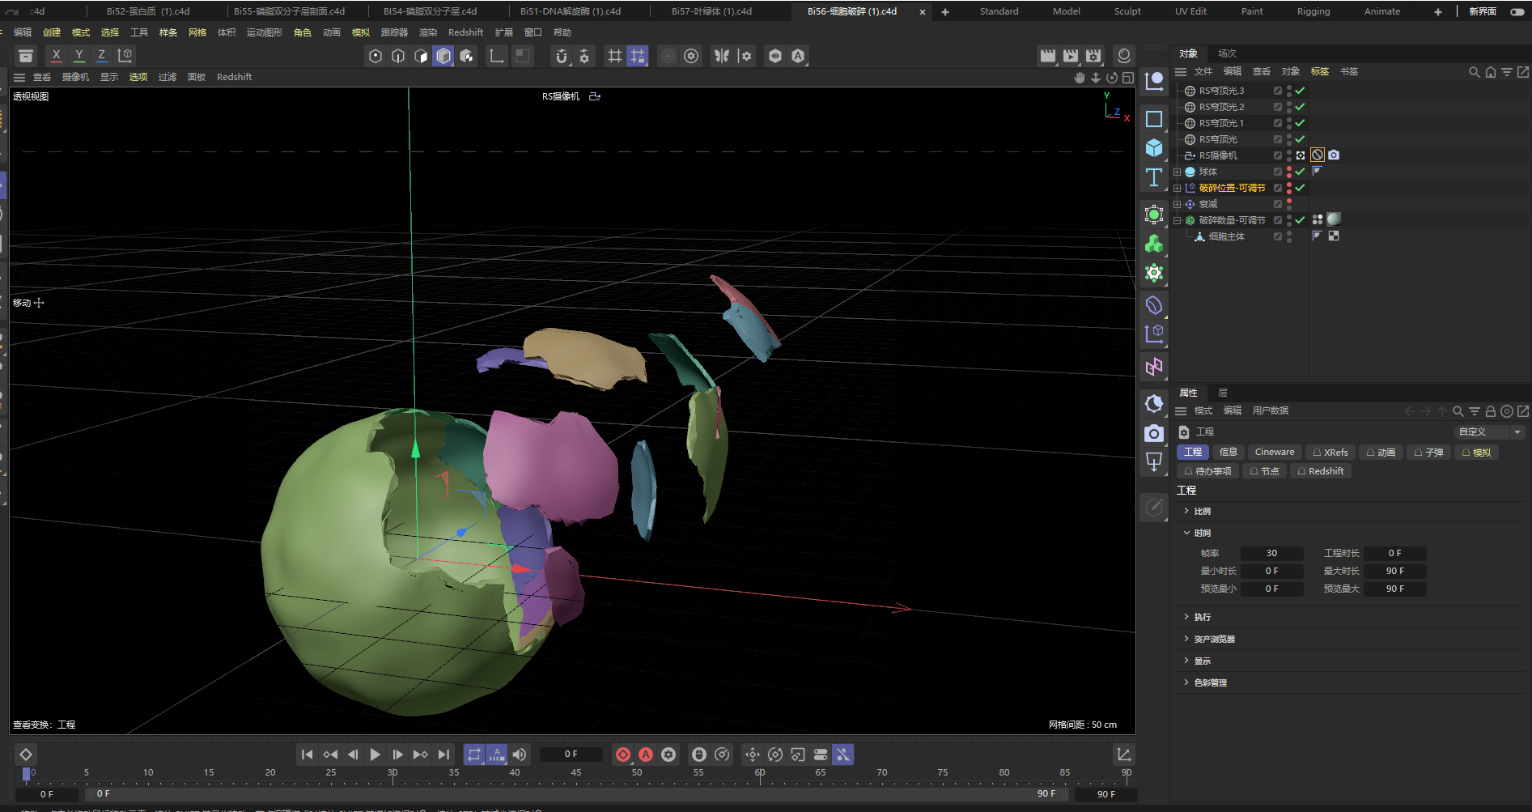Open the Cineware project tab
The image size is (1532, 812).
[1275, 453]
